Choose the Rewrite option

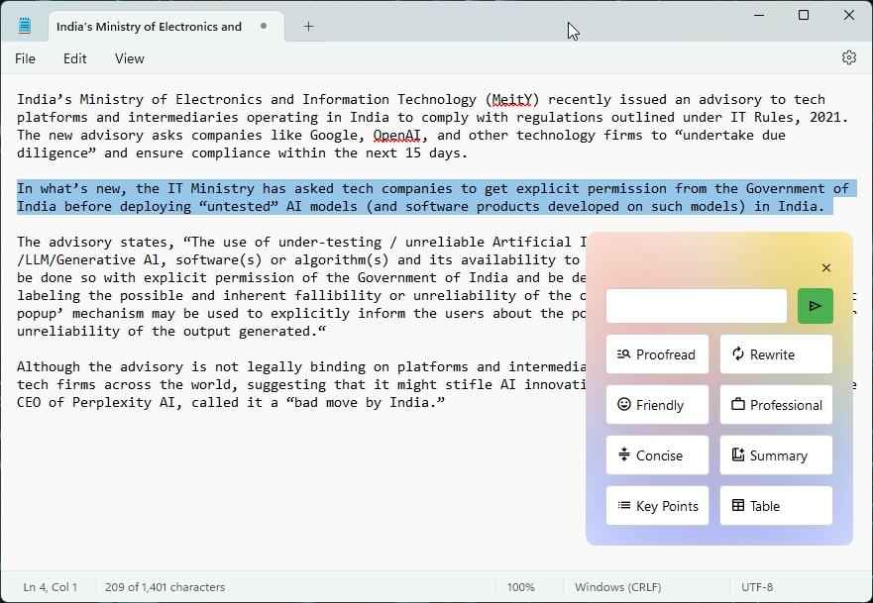[776, 354]
